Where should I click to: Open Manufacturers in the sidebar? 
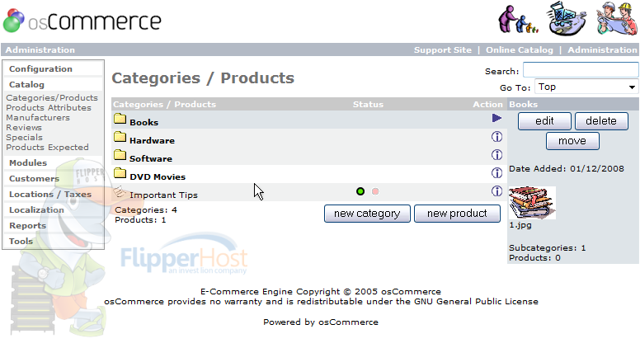tap(38, 117)
